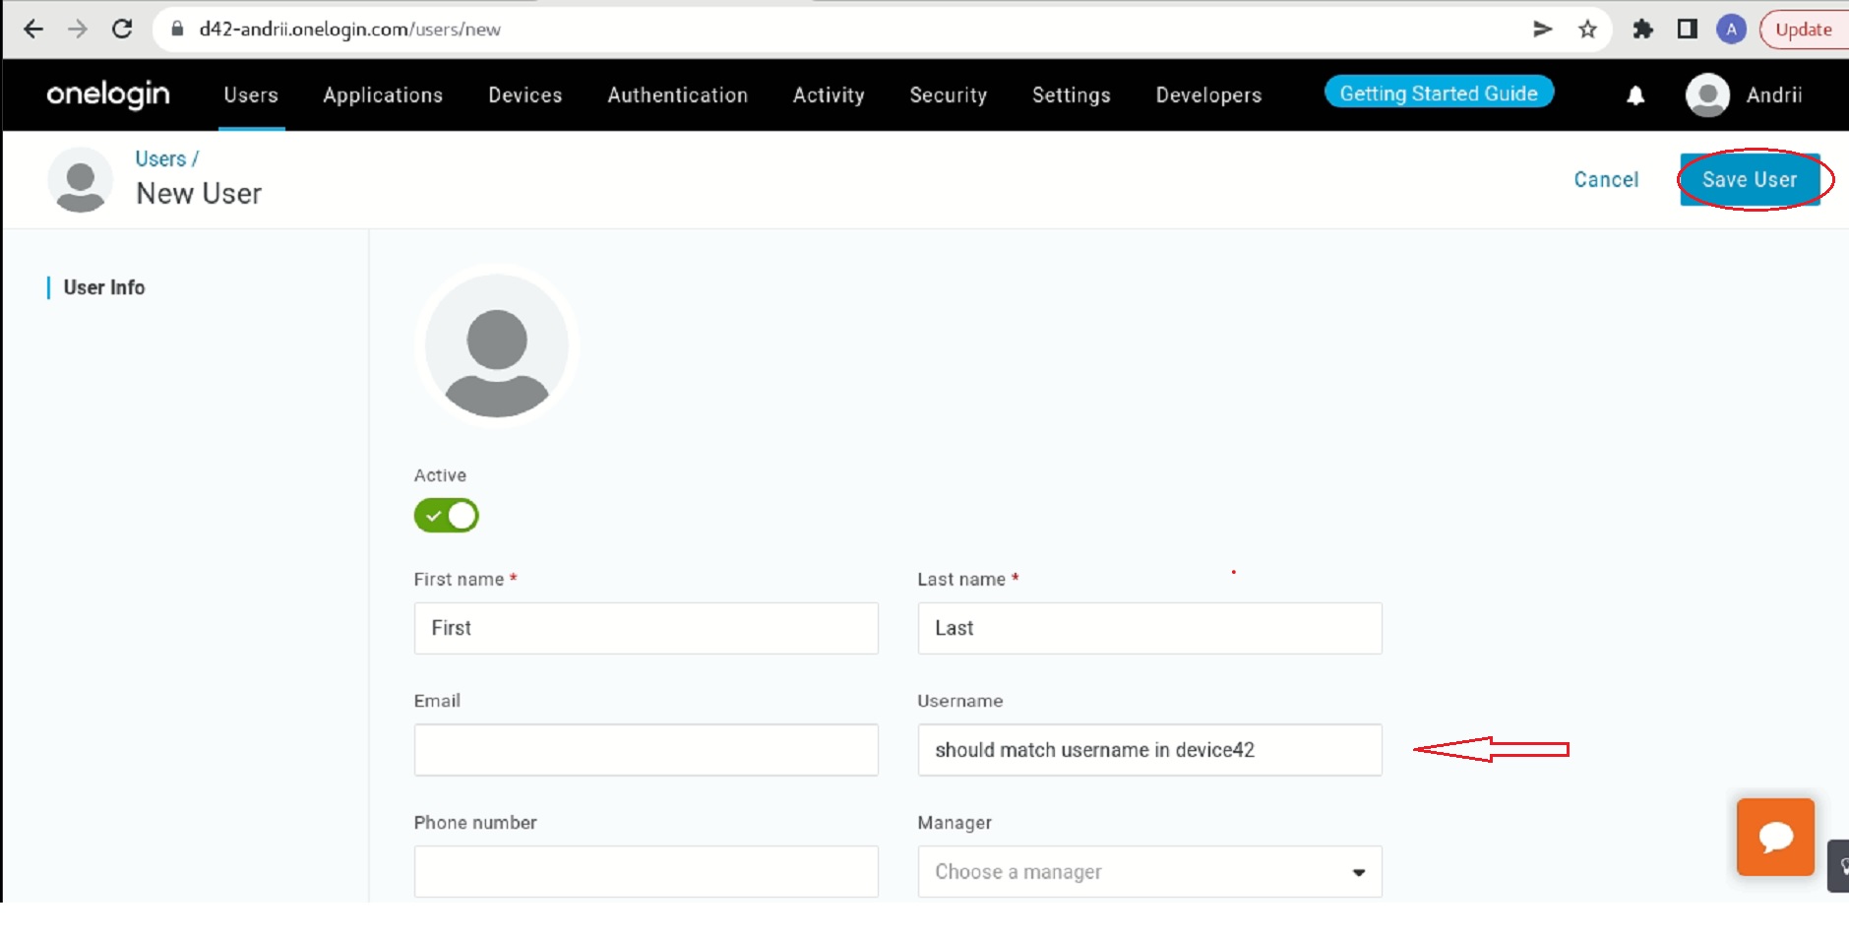The width and height of the screenshot is (1849, 937).
Task: Click the Users breadcrumb link
Action: [x=160, y=159]
